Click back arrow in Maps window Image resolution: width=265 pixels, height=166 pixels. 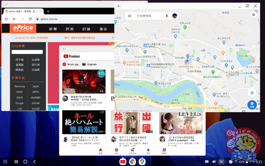[x=119, y=6]
